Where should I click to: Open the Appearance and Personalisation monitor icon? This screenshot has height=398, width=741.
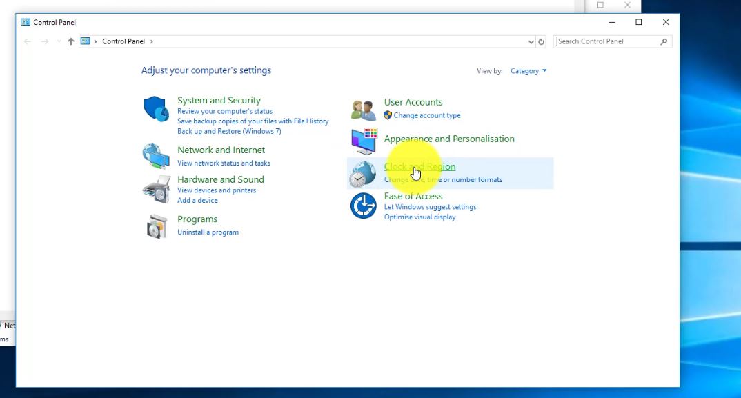pyautogui.click(x=364, y=141)
